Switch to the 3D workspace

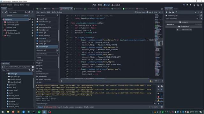pos(100,5)
